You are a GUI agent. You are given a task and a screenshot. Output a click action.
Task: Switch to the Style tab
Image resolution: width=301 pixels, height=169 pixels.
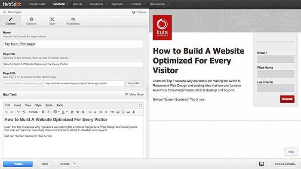(x=52, y=21)
